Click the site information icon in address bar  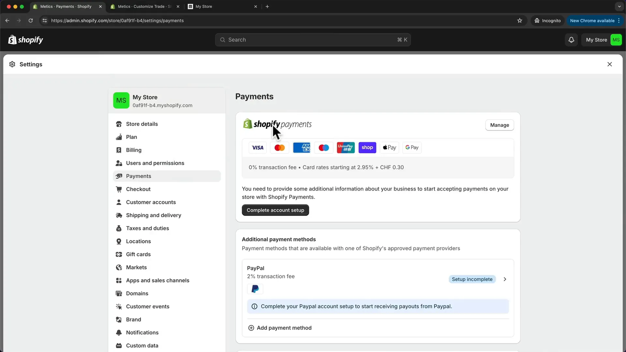[45, 21]
